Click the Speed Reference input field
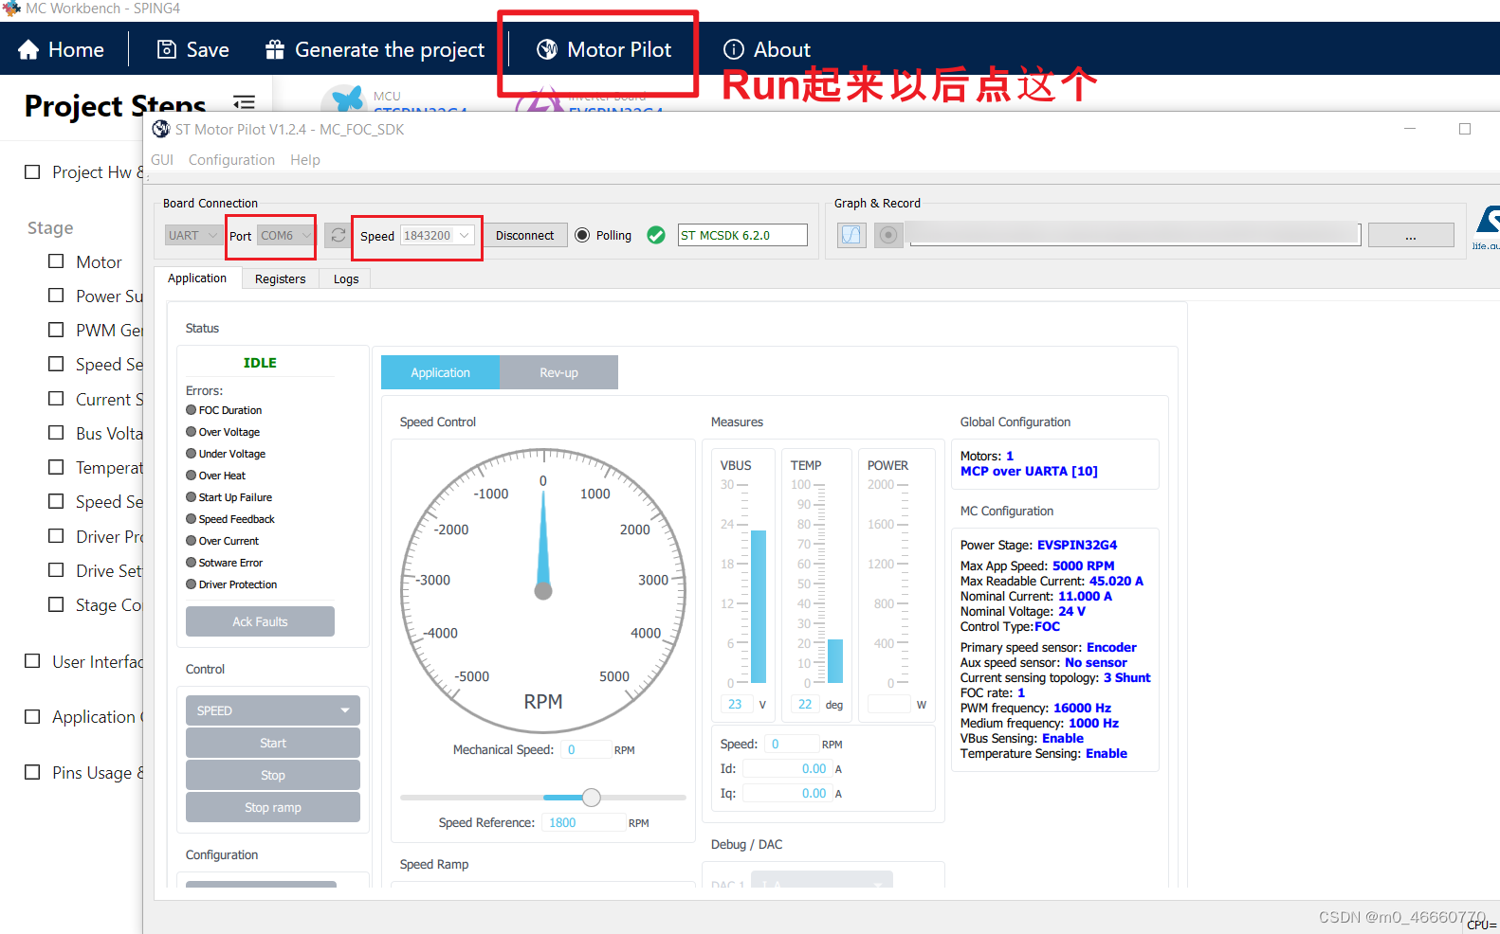 [584, 822]
